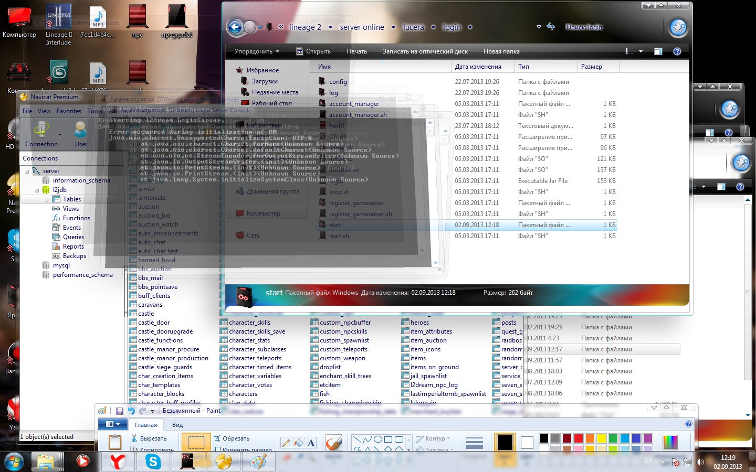Open the Windows Start menu

(14, 462)
